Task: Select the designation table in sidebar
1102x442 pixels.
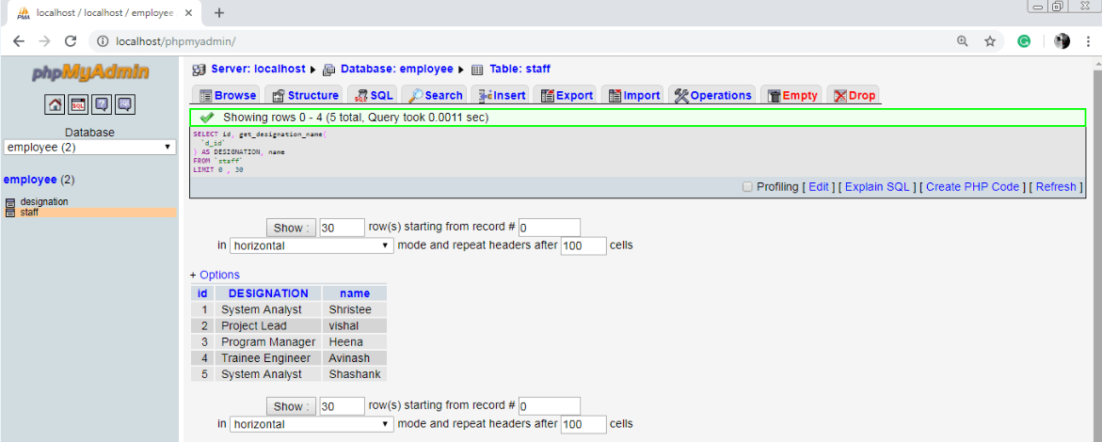Action: (x=44, y=201)
